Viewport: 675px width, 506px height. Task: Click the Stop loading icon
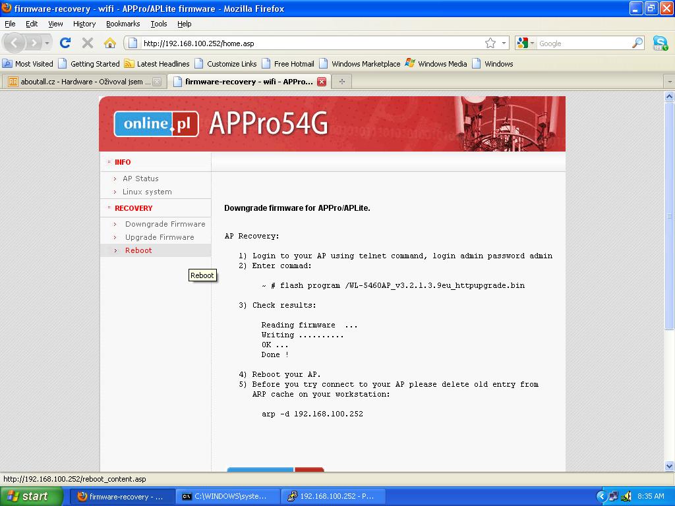pyautogui.click(x=87, y=43)
